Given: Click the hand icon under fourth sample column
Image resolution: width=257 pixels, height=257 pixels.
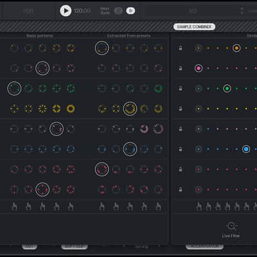Looking at the screenshot, I should click(227, 206).
